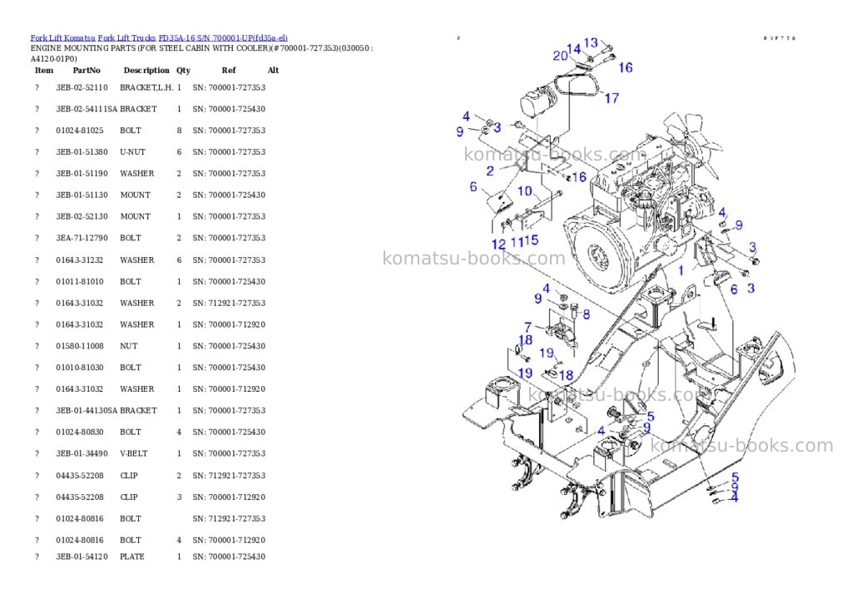Select part number 3EB-02-54111SA
852x603 pixels.
tap(87, 109)
